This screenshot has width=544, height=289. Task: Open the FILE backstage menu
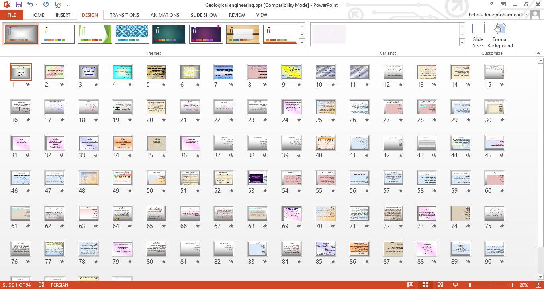(x=12, y=15)
